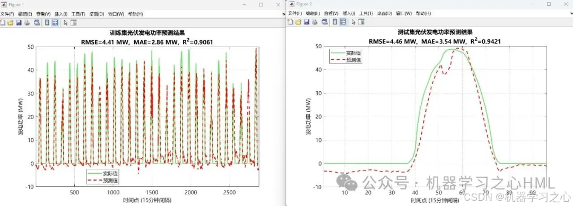Click x-axis tick 2500 in Figure 1
The width and height of the screenshot is (573, 206).
(229, 193)
